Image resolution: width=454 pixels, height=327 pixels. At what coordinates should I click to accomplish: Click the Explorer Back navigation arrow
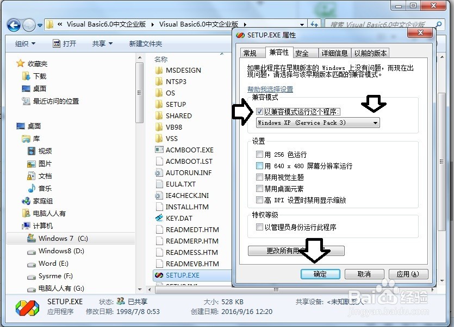point(14,25)
